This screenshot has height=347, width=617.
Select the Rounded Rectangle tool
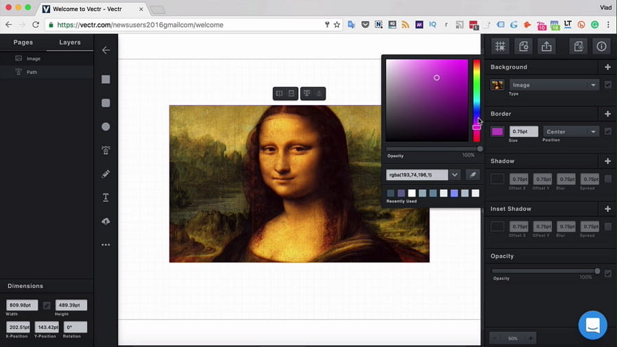[106, 103]
